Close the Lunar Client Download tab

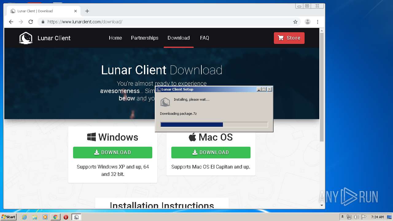click(76, 11)
